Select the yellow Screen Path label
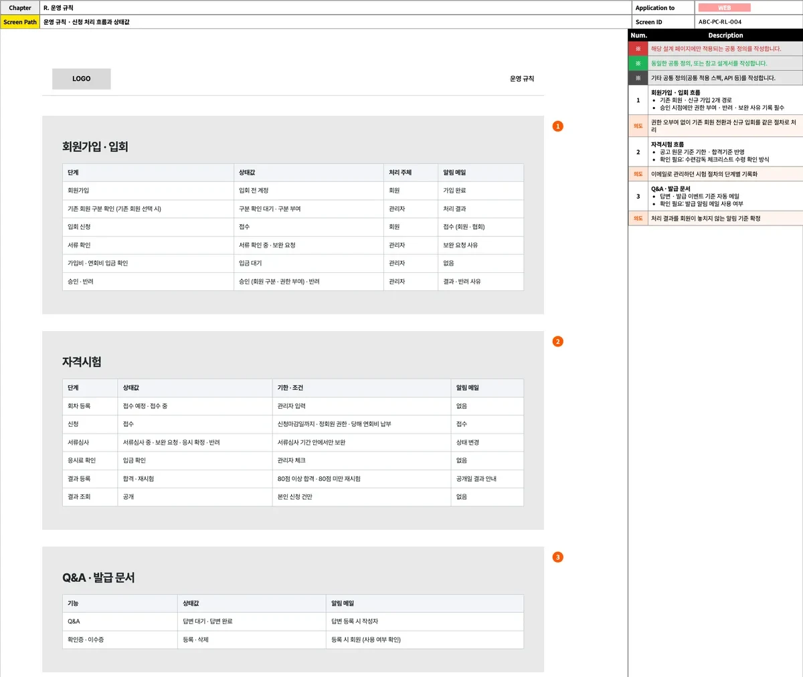 (20, 22)
